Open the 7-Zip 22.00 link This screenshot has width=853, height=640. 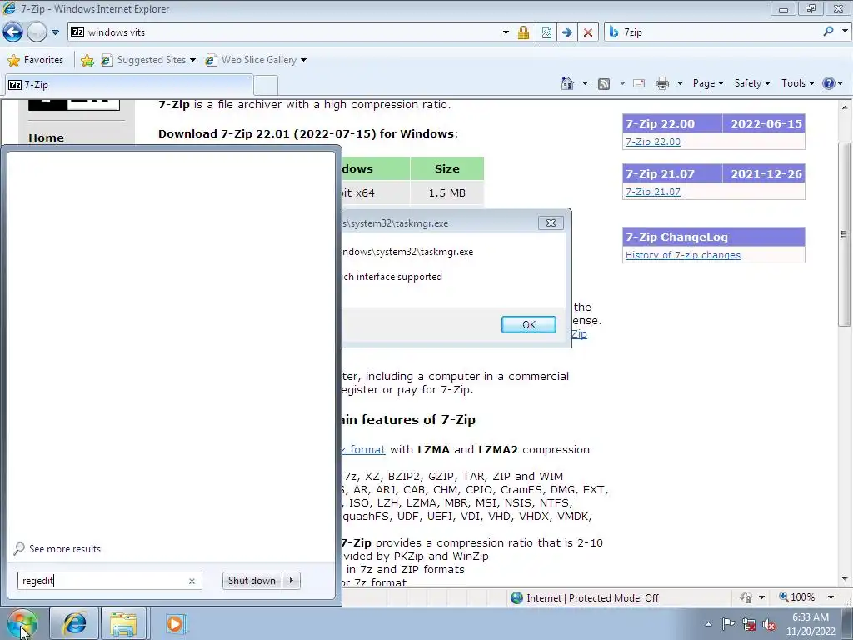[x=653, y=142]
